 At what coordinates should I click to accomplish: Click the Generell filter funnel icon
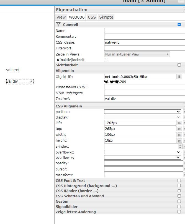tap(58, 24)
